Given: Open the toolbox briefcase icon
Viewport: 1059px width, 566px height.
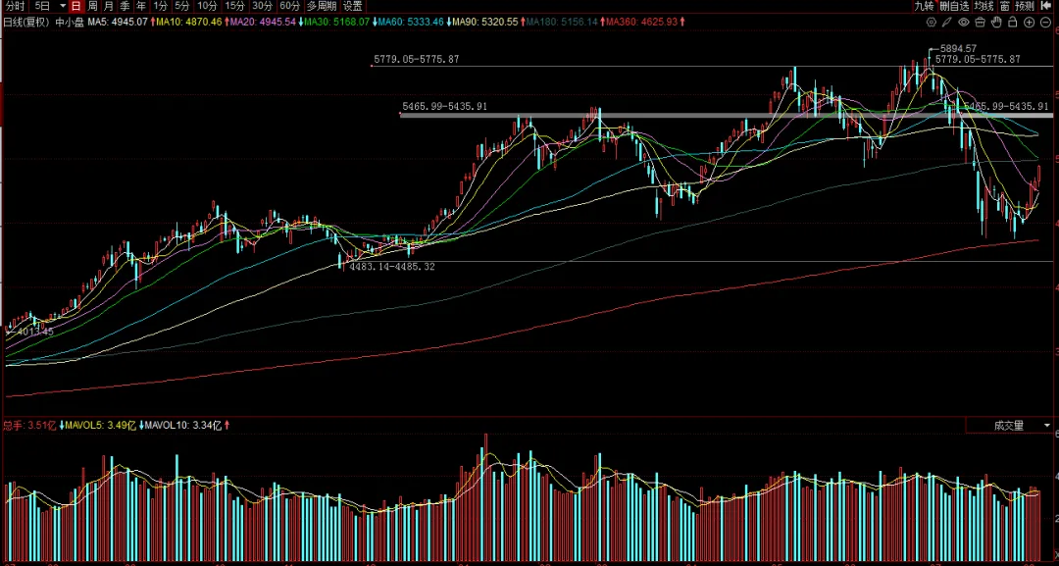Looking at the screenshot, I should (x=980, y=23).
